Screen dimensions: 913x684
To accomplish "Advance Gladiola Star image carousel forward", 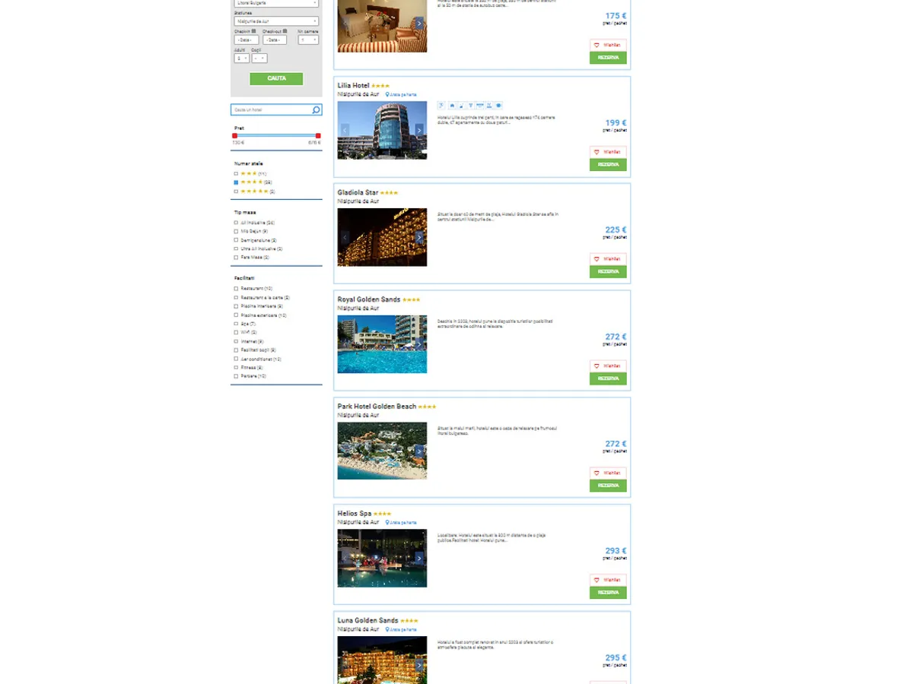I will click(x=419, y=237).
